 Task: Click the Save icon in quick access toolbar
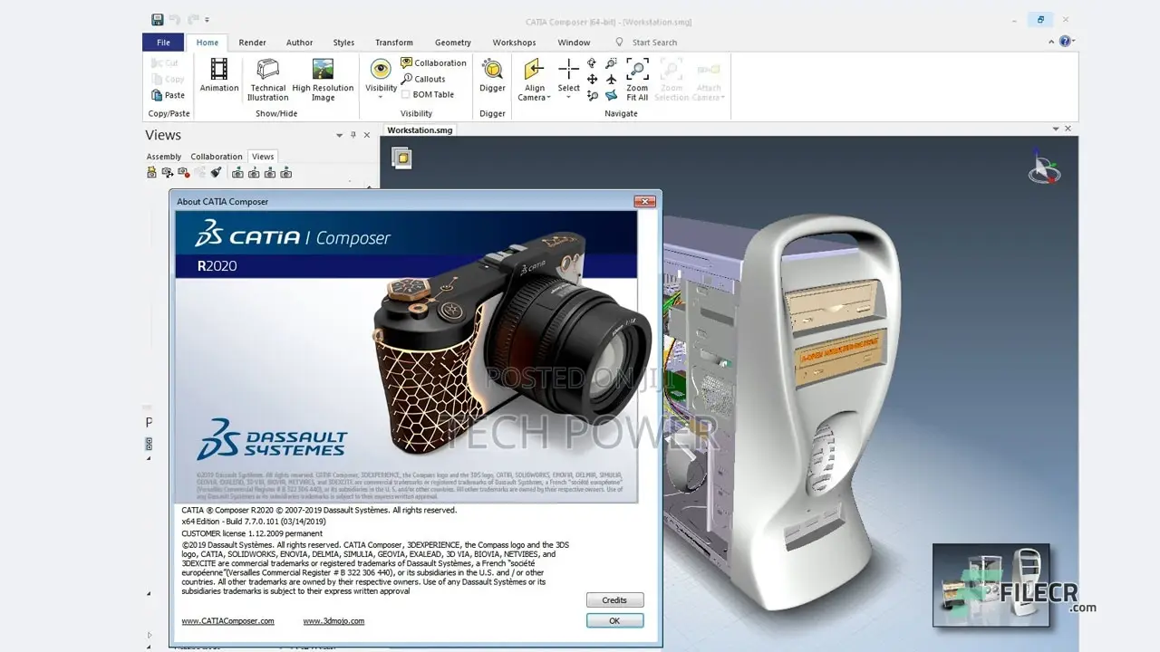[x=158, y=20]
